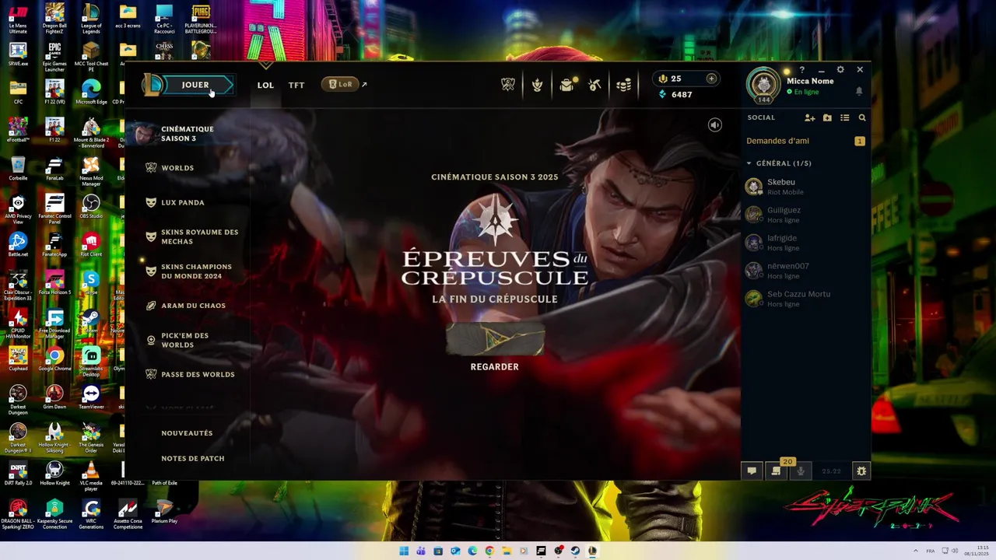The width and height of the screenshot is (996, 560).
Task: Open the Clash trophy icon
Action: (x=508, y=85)
